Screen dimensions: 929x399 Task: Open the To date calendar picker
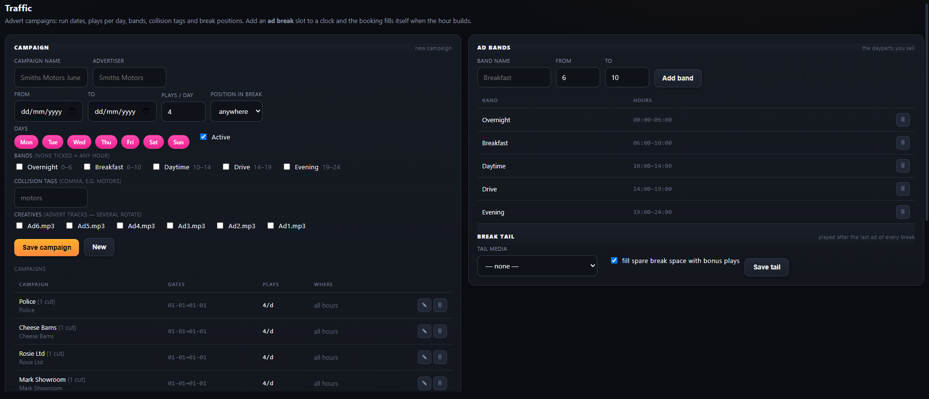pyautogui.click(x=146, y=111)
